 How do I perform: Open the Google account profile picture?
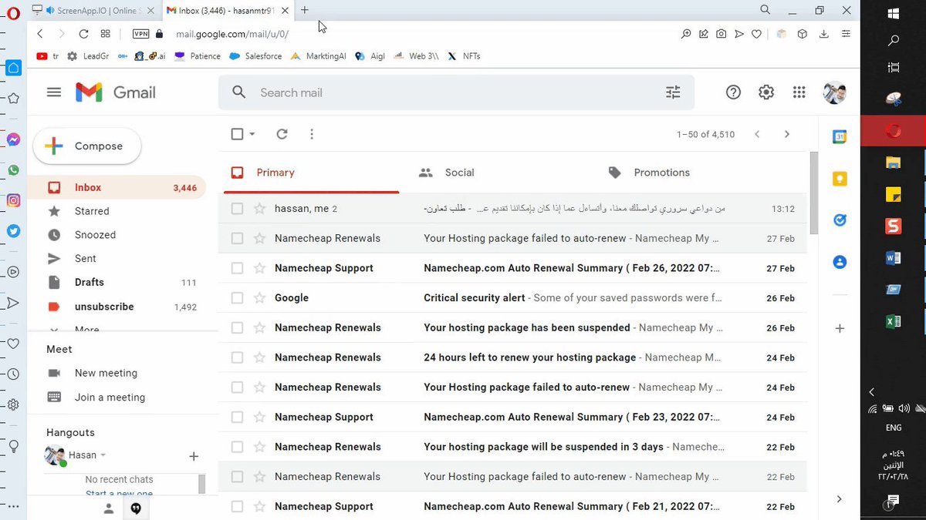(x=834, y=92)
